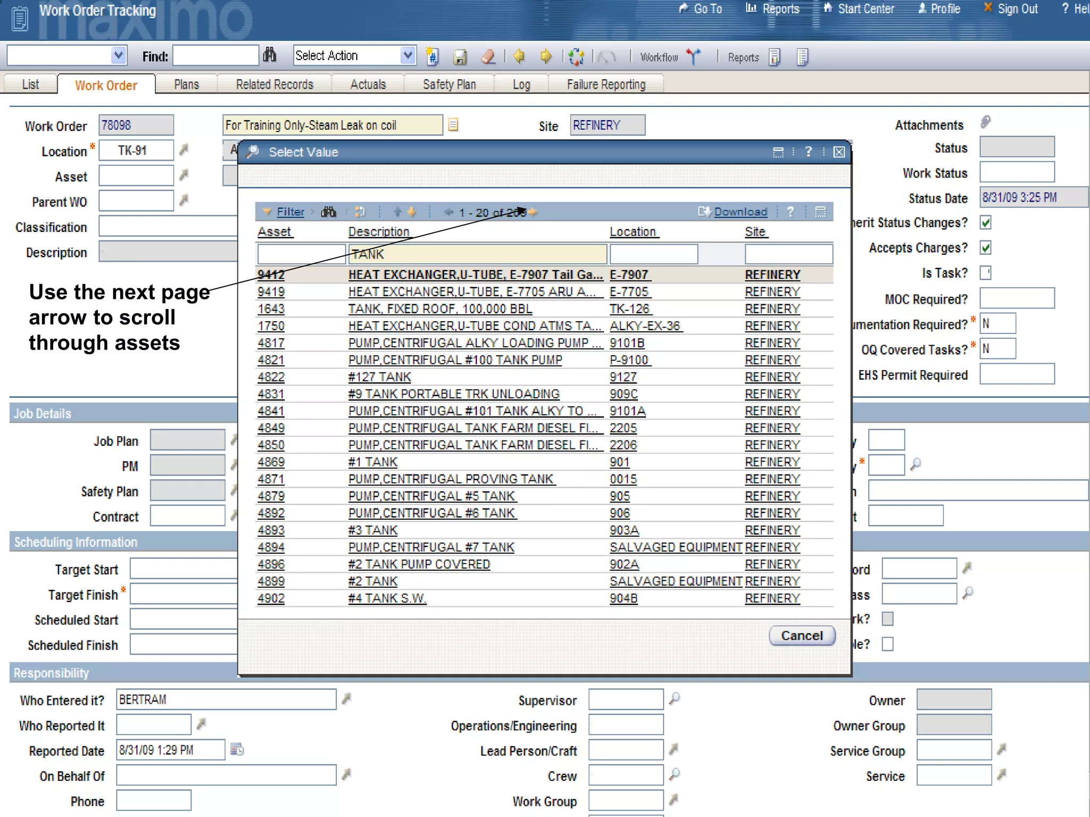The image size is (1090, 817).
Task: Sort by Location column header
Action: (633, 232)
